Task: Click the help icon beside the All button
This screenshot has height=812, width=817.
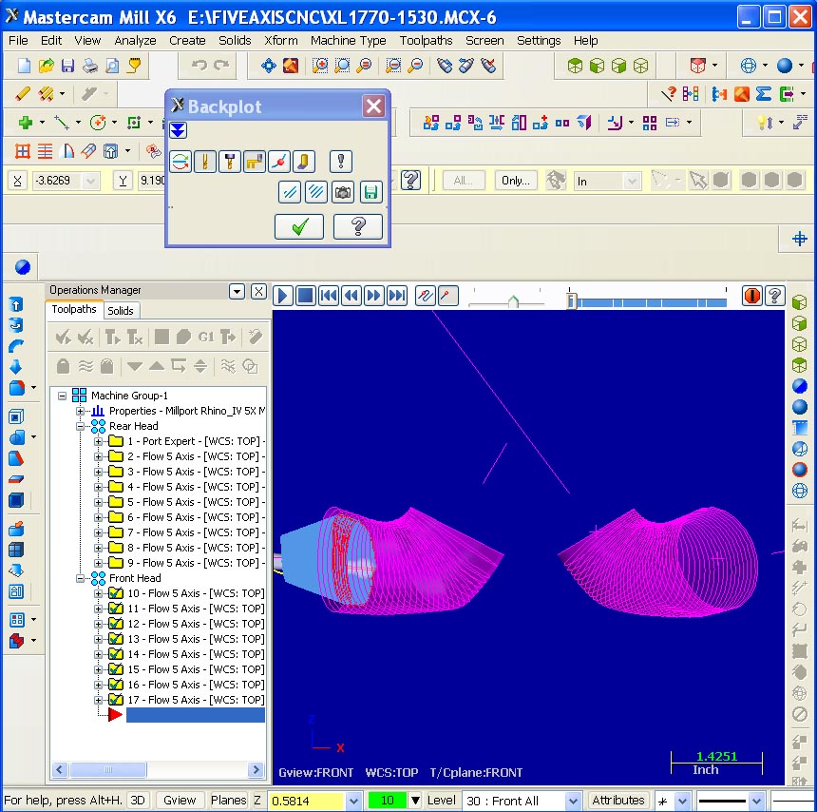Action: click(410, 181)
